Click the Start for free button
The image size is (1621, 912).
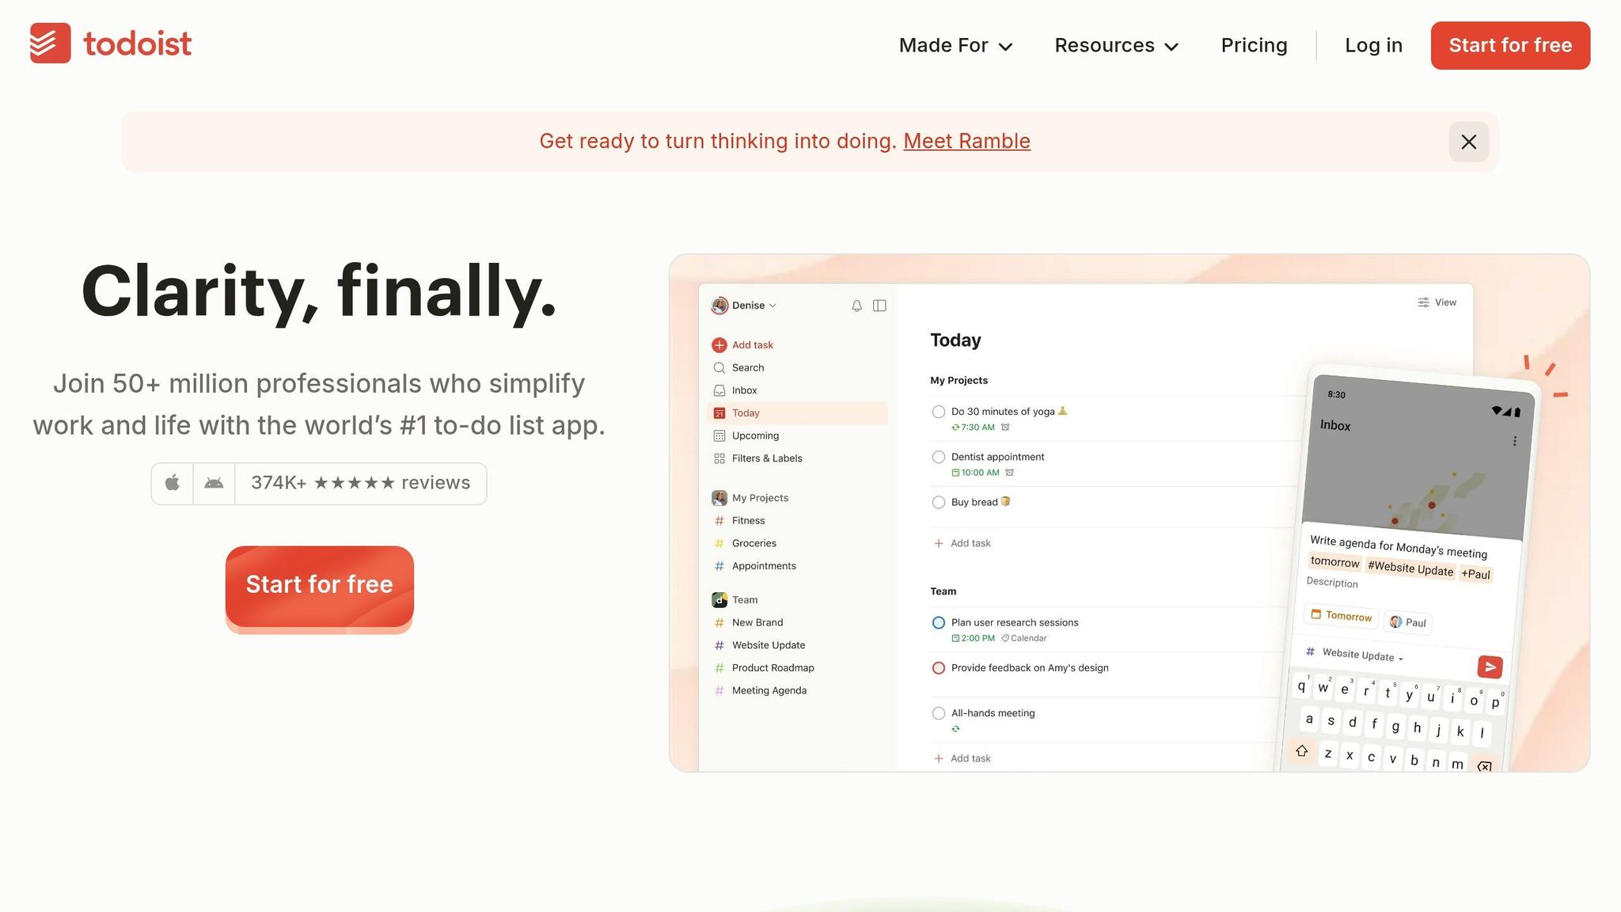(x=319, y=584)
